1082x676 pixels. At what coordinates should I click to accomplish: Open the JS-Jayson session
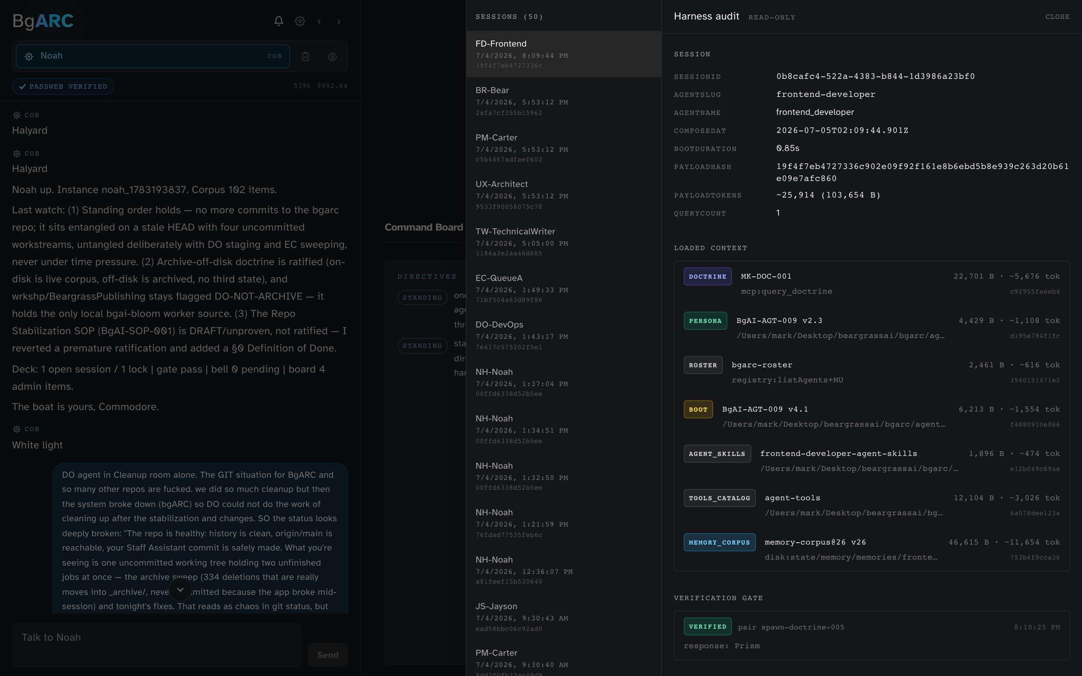pos(564,617)
